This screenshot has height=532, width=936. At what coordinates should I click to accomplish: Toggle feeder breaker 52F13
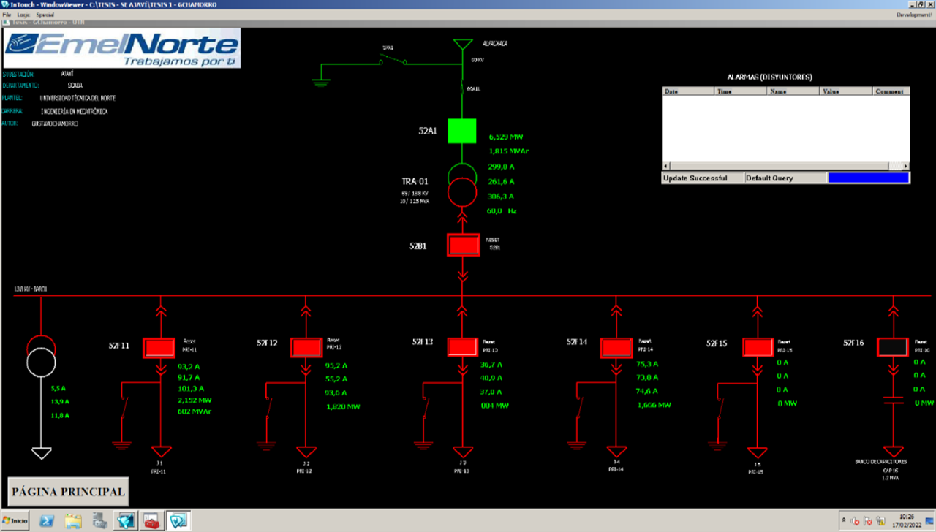(462, 348)
